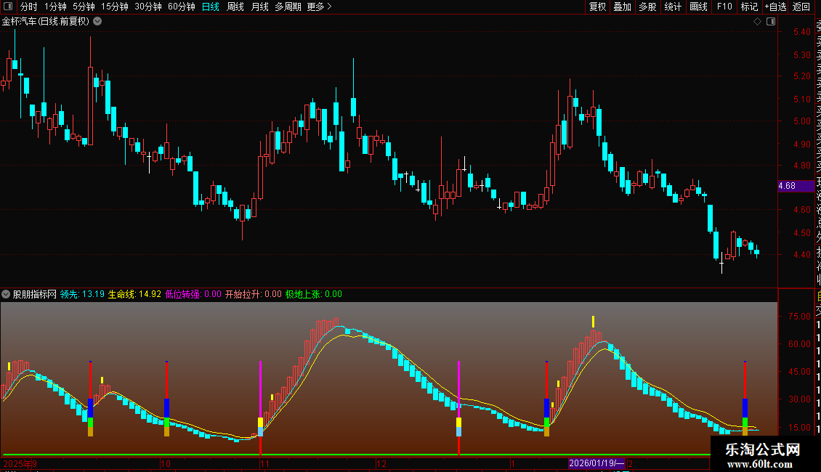Select the 5分钟 period tab

coord(84,7)
